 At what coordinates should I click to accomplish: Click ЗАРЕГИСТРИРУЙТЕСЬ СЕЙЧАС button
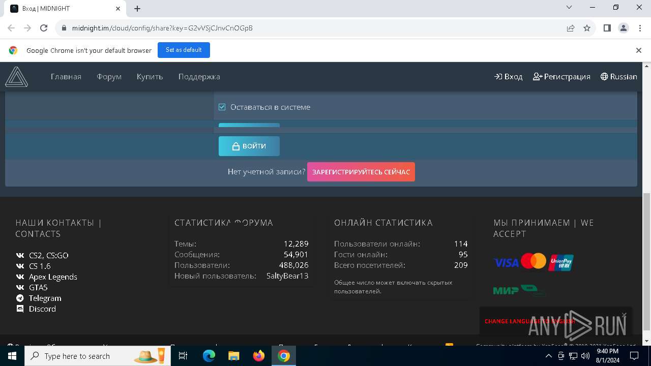(x=361, y=172)
